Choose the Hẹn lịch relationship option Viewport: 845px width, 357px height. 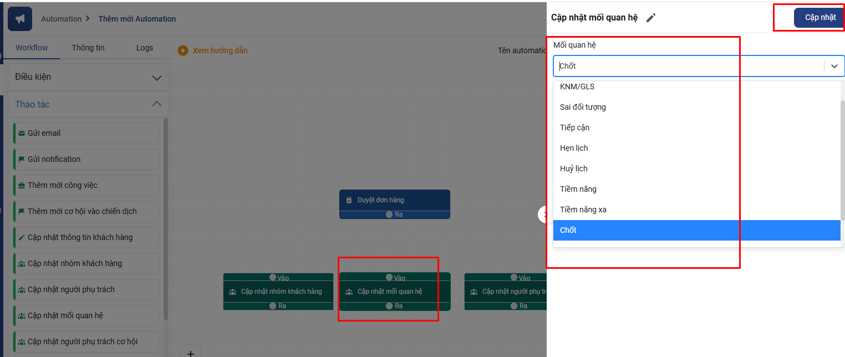tap(574, 148)
